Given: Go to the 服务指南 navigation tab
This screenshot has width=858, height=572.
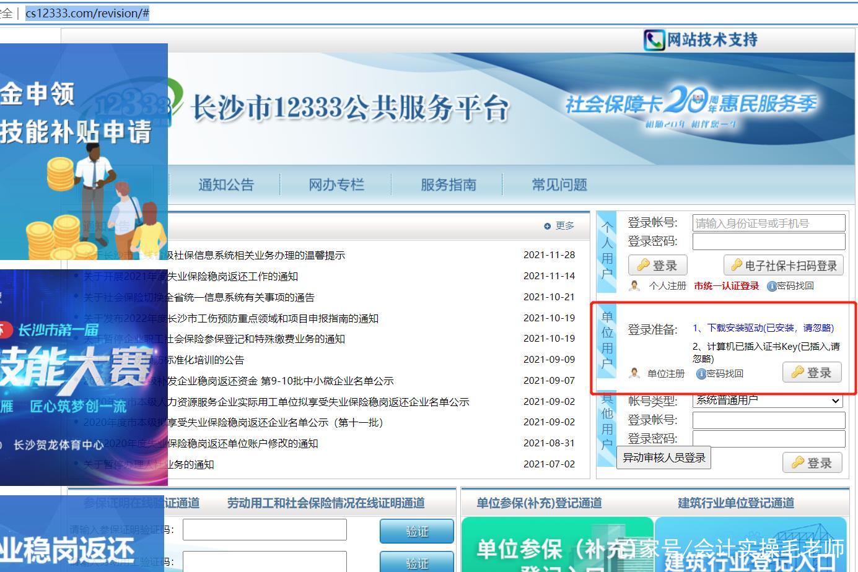Looking at the screenshot, I should (x=449, y=184).
